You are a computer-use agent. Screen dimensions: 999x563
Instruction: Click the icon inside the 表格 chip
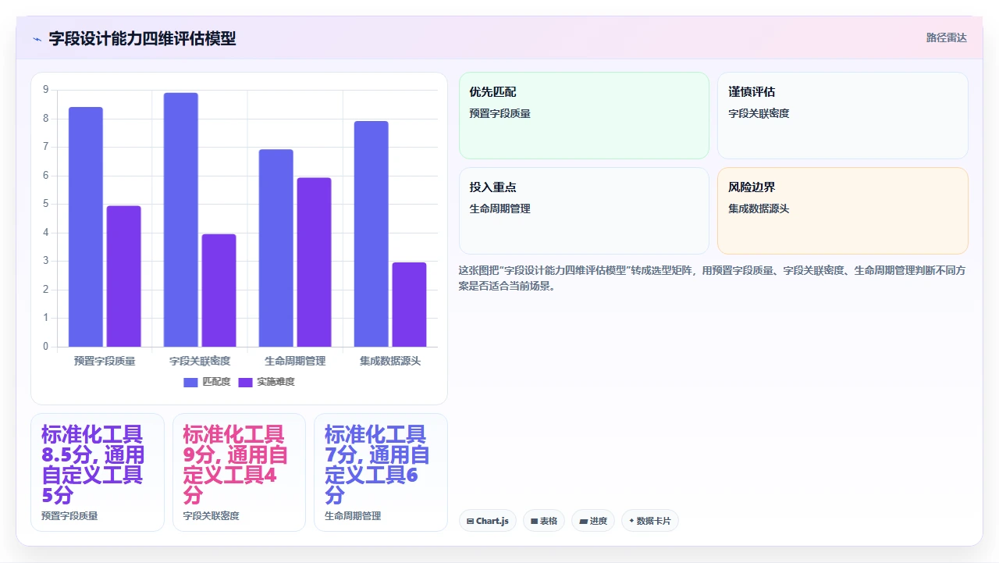[534, 521]
